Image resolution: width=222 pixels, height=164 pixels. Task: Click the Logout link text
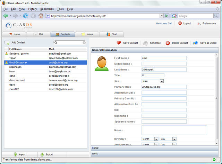coord(187,23)
